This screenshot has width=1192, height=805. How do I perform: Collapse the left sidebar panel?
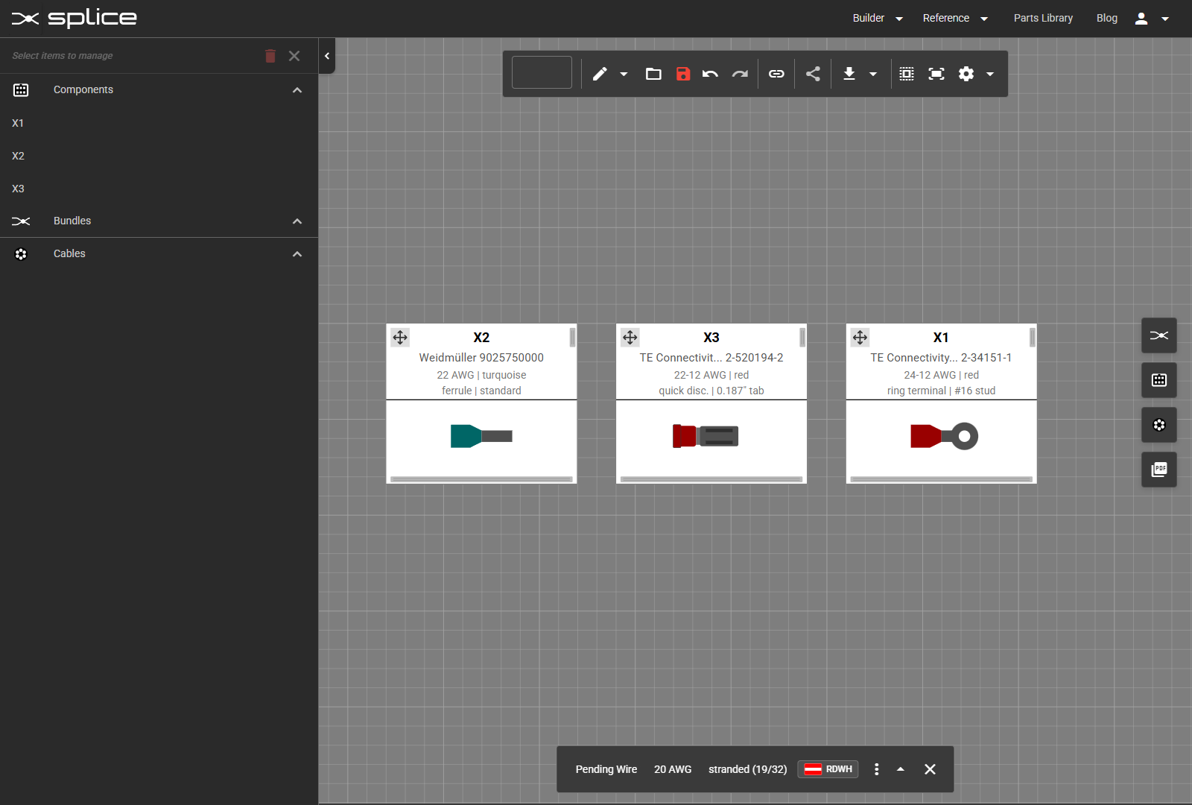coord(327,56)
